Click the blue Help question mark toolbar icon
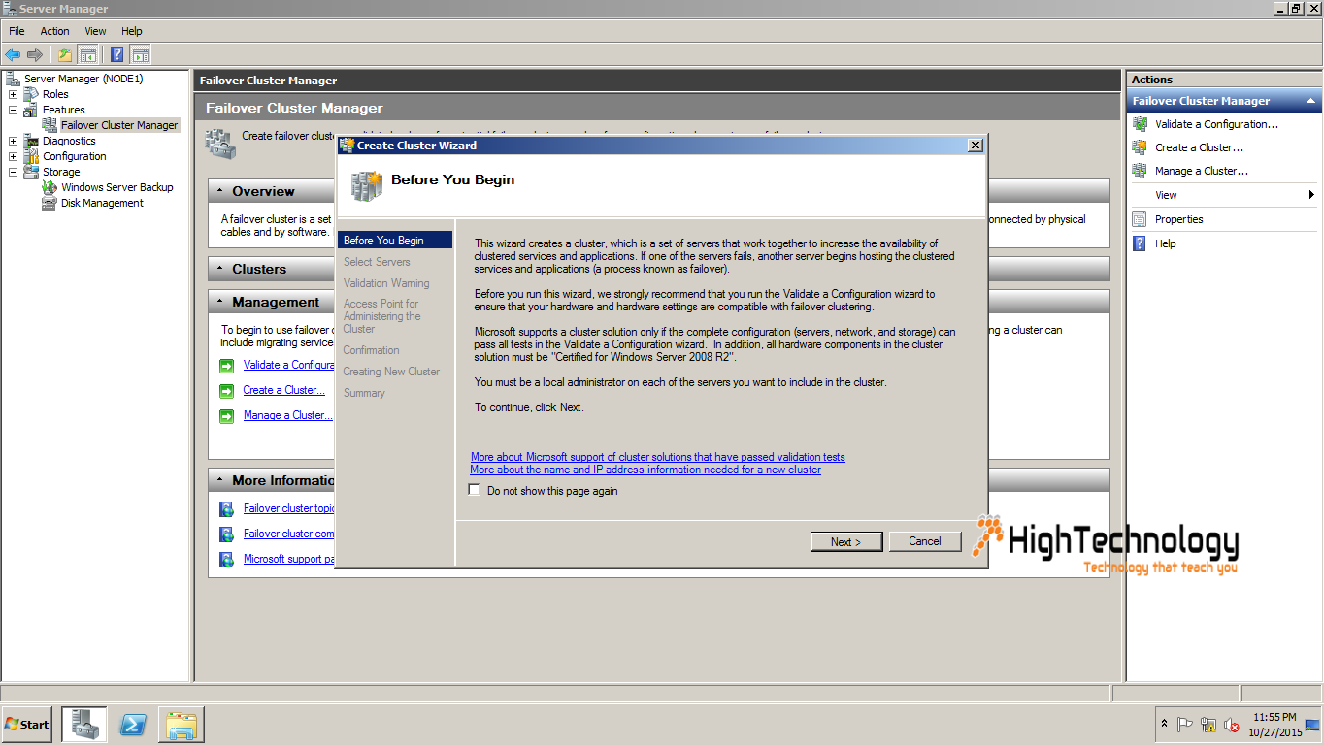This screenshot has height=745, width=1324. (116, 55)
